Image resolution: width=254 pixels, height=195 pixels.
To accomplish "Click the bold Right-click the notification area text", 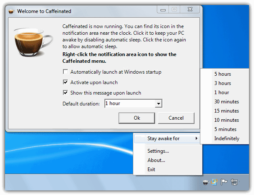I will pos(119,58).
